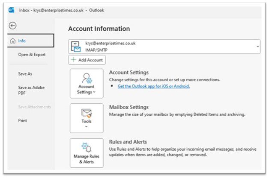This screenshot has height=178, width=269.
Task: Select the greyed Save Attachments entry
Action: 35,107
